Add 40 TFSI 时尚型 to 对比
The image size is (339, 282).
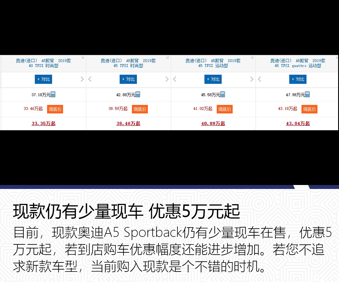(x=44, y=79)
